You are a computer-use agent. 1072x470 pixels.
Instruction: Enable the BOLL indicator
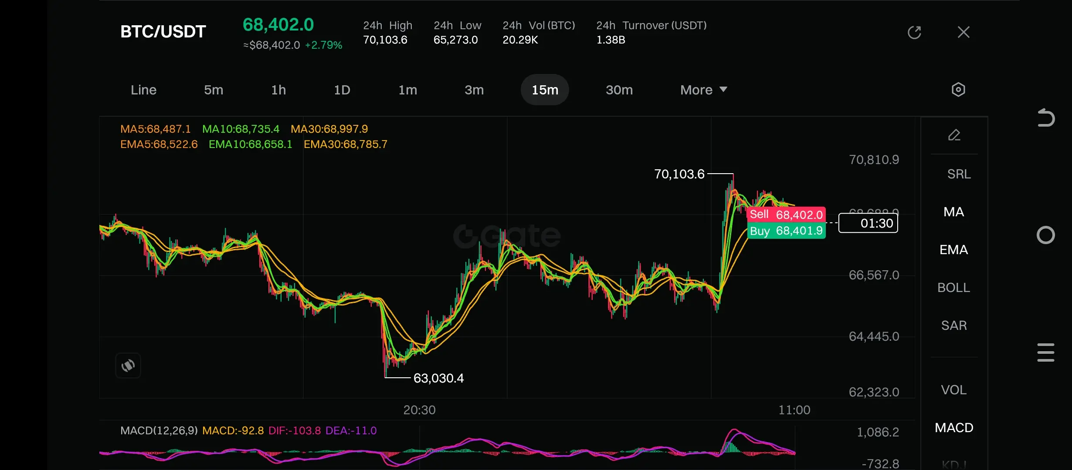[953, 288]
